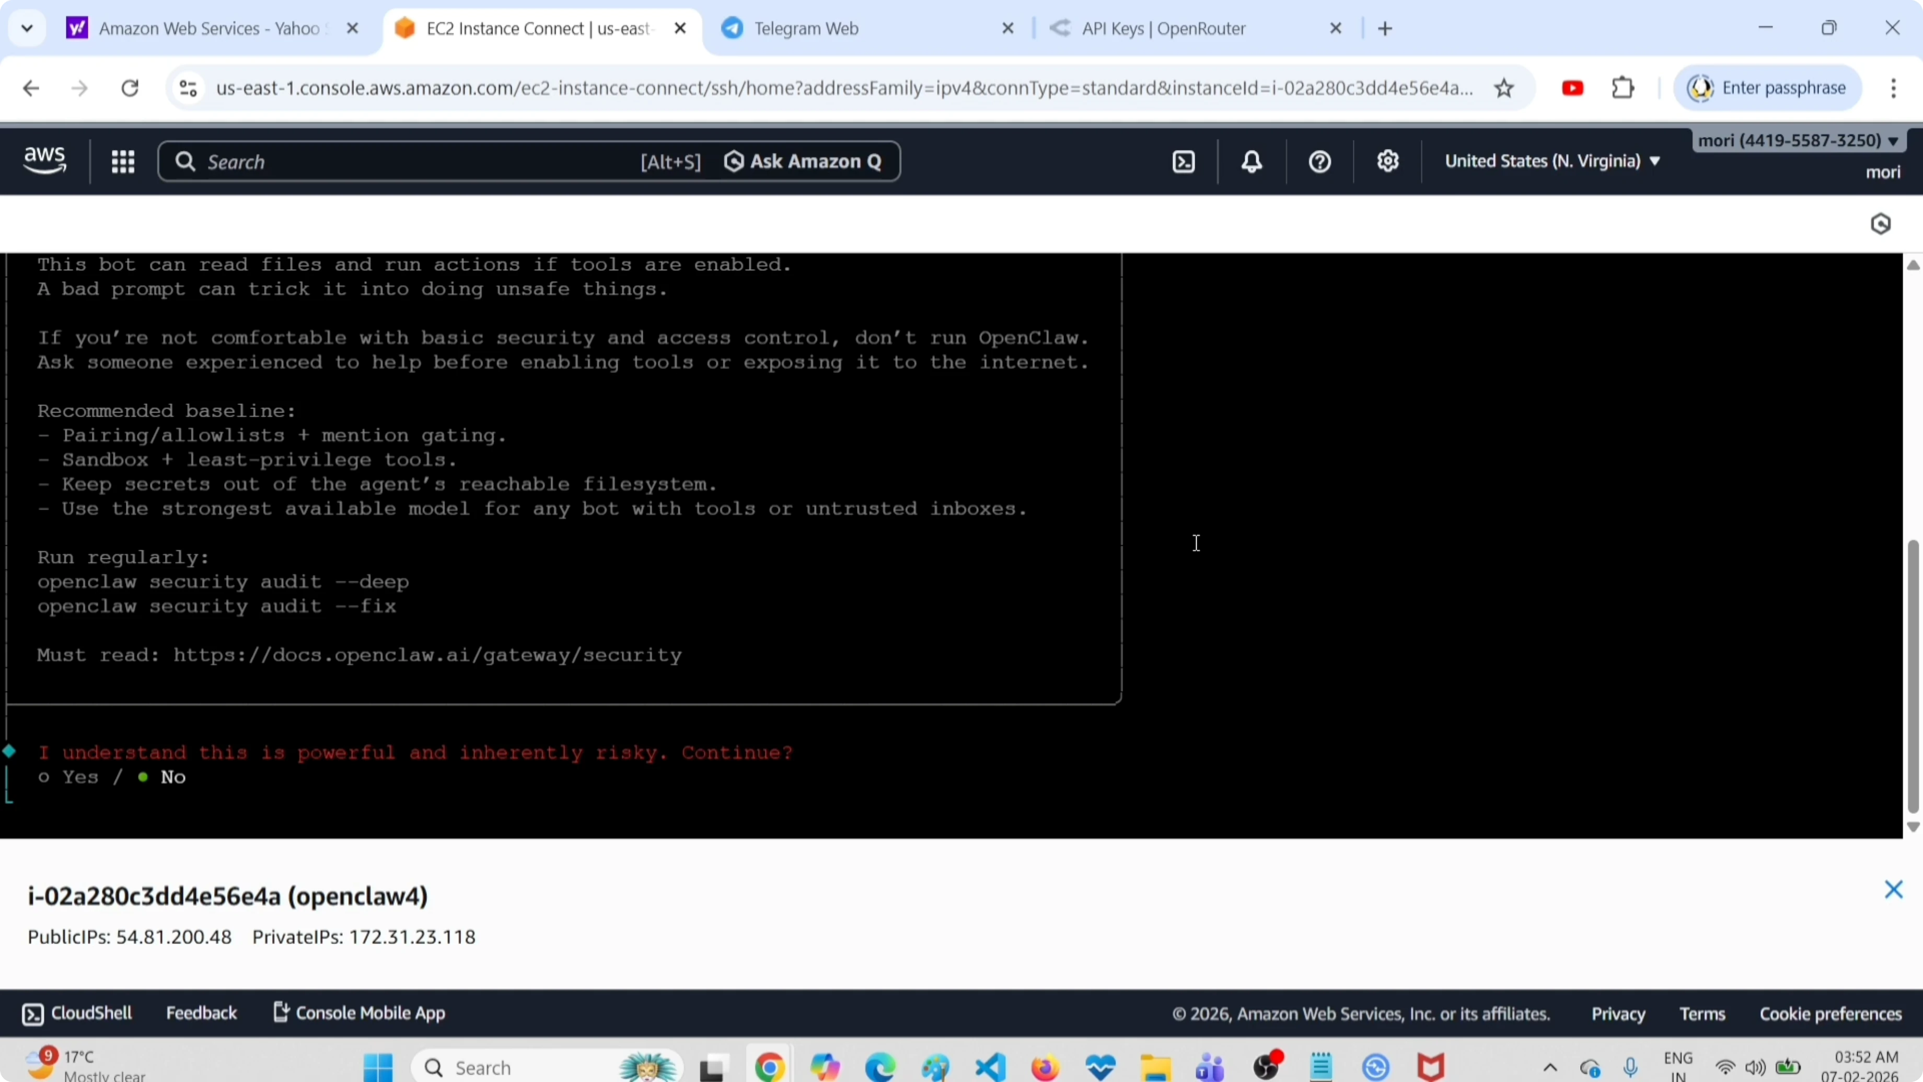Click Ask Amazon Q button
Image resolution: width=1923 pixels, height=1082 pixels.
point(803,162)
